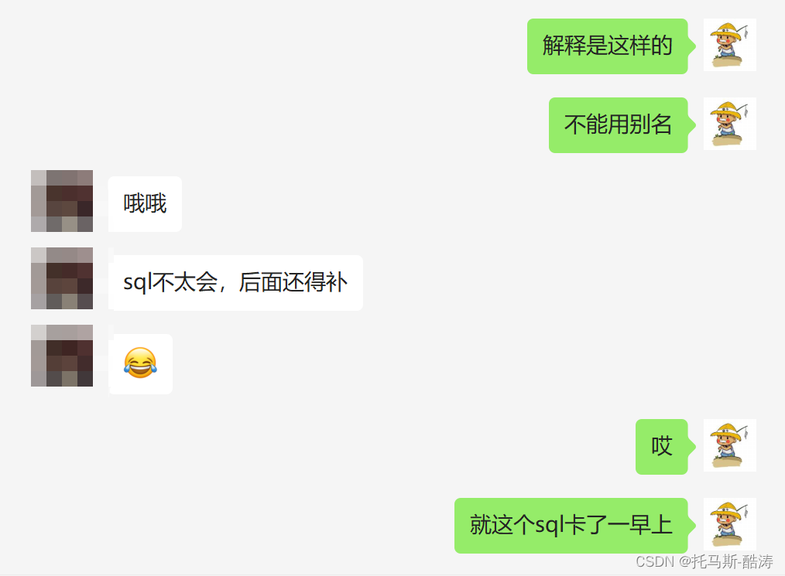Click blurred avatar next to sql不太会 message
785x576 pixels.
coord(62,278)
